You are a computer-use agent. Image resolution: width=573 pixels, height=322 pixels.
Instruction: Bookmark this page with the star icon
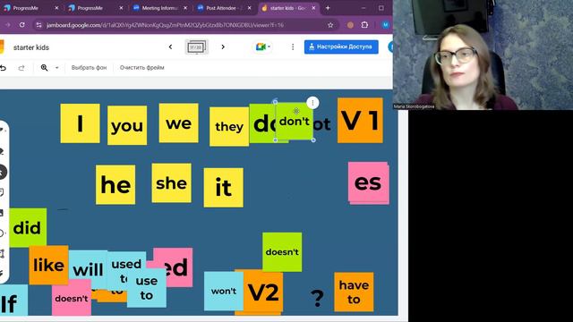pos(330,25)
